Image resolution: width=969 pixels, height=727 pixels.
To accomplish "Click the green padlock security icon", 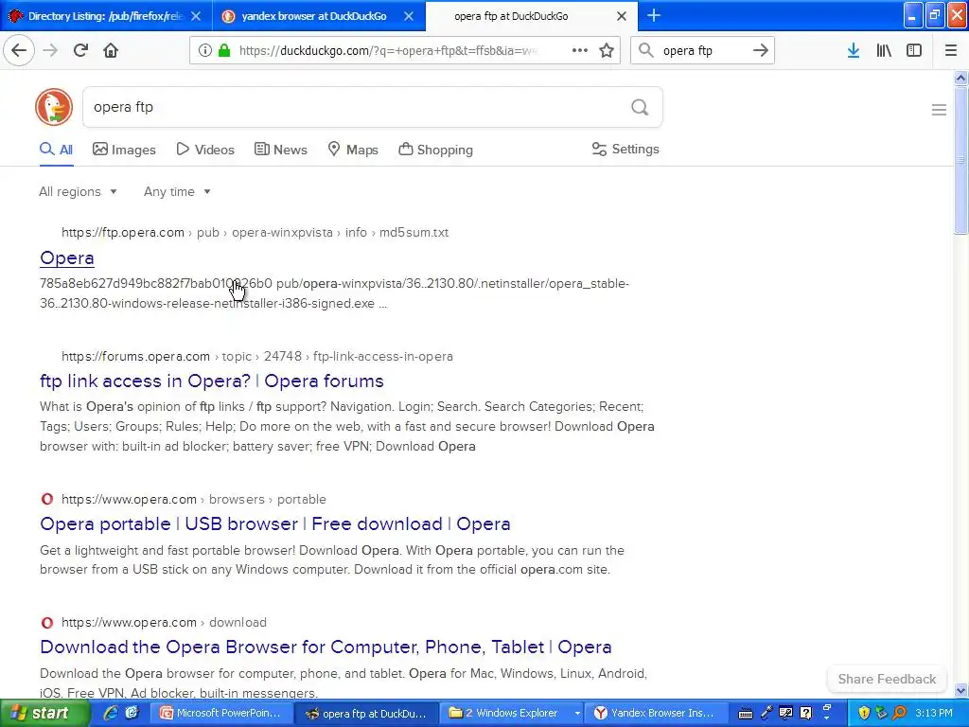I will [x=224, y=50].
